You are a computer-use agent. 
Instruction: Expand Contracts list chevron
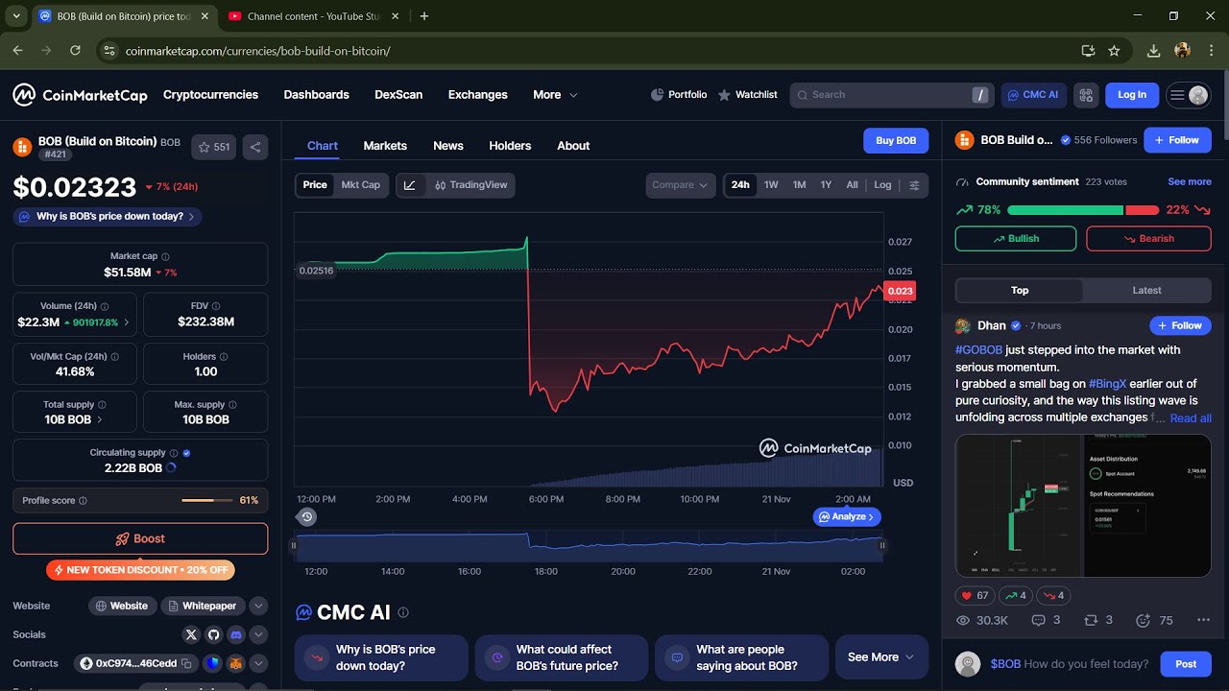(x=258, y=663)
